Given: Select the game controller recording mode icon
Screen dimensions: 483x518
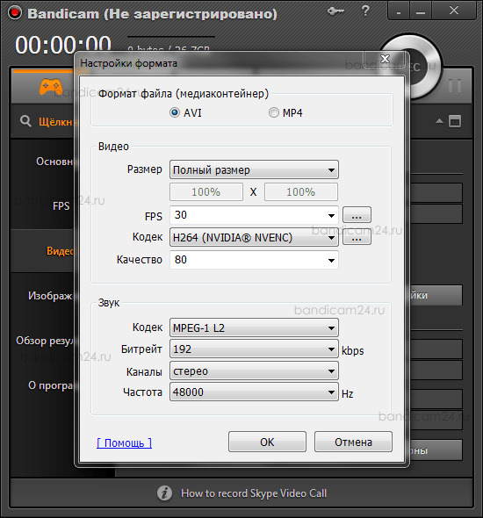Looking at the screenshot, I should (x=51, y=87).
